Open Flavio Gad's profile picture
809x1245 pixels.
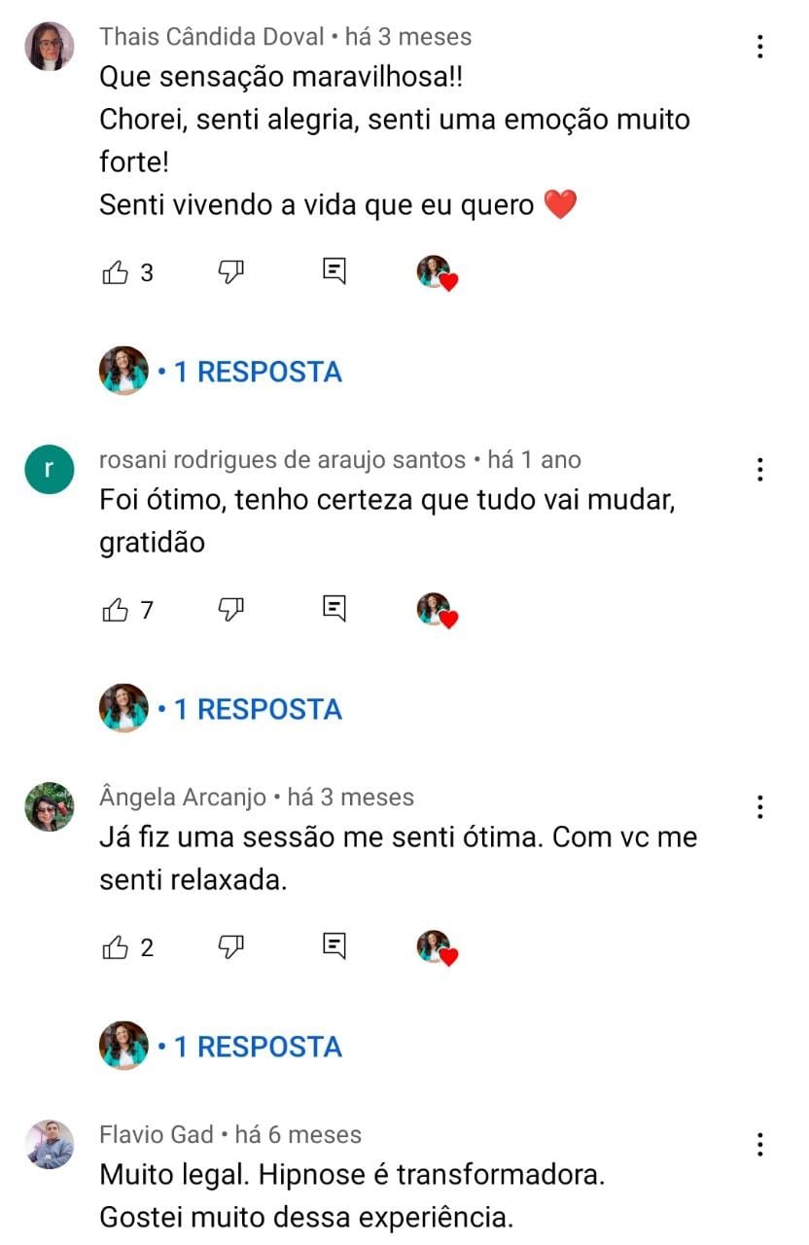(x=49, y=1144)
